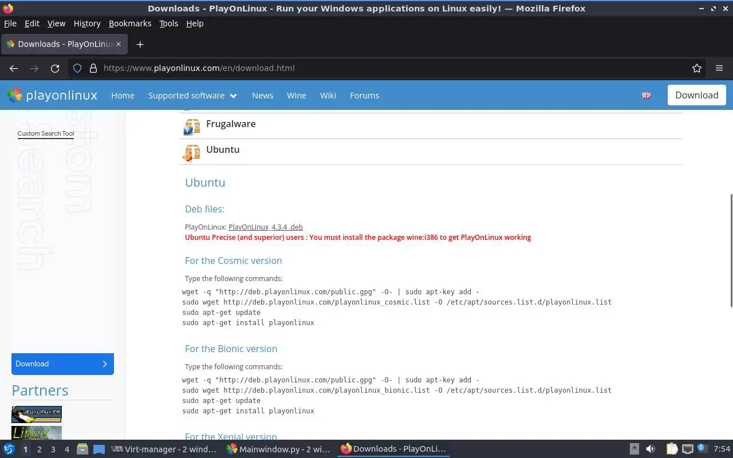This screenshot has height=458, width=733.
Task: Click the red wine:i386 warning text
Action: click(358, 238)
